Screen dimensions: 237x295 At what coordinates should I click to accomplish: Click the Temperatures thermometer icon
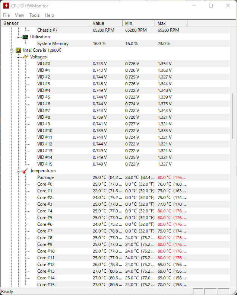click(25, 171)
